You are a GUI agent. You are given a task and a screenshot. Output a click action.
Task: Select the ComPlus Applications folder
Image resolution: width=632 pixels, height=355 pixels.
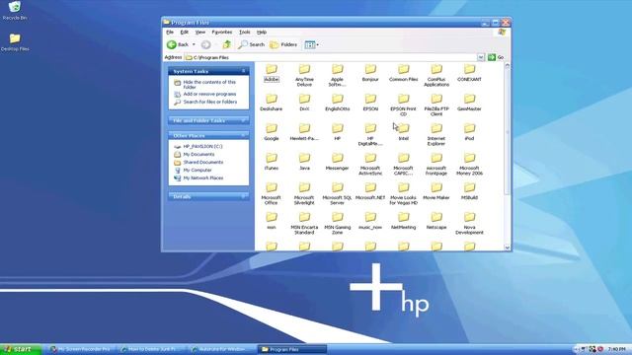click(x=436, y=75)
